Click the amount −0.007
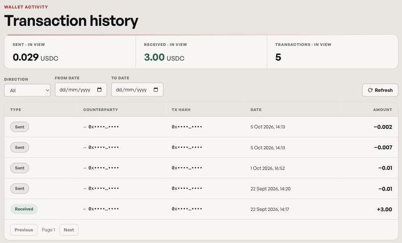Image resolution: width=402 pixels, height=243 pixels. [383, 147]
